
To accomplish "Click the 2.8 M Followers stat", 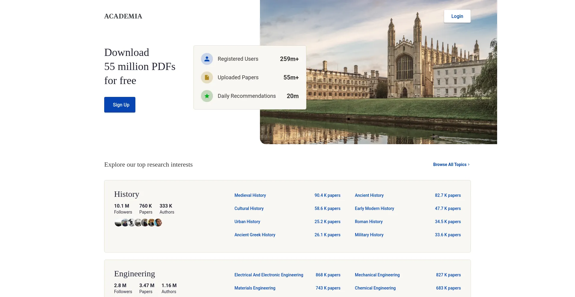I will pyautogui.click(x=123, y=288).
